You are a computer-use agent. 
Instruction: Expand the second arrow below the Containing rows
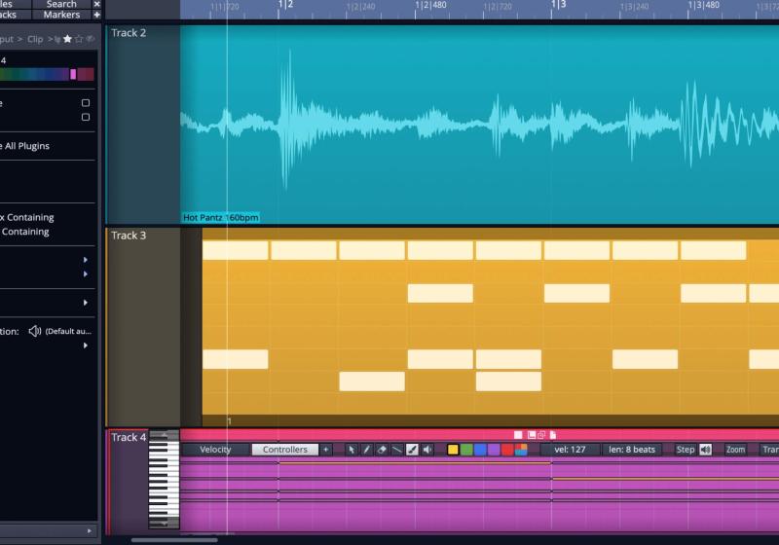pyautogui.click(x=86, y=274)
